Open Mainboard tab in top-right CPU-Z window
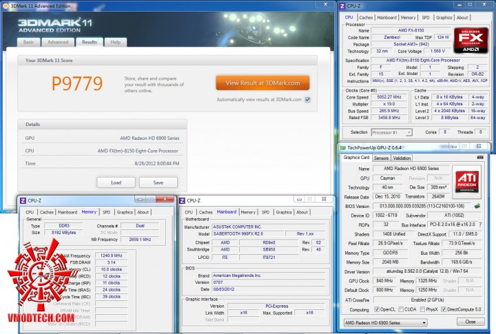 tap(386, 18)
